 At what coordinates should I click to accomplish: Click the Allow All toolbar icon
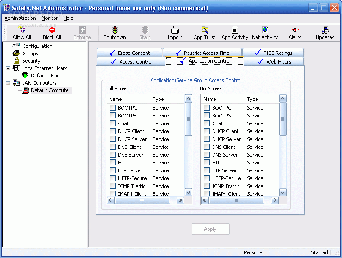click(x=22, y=30)
